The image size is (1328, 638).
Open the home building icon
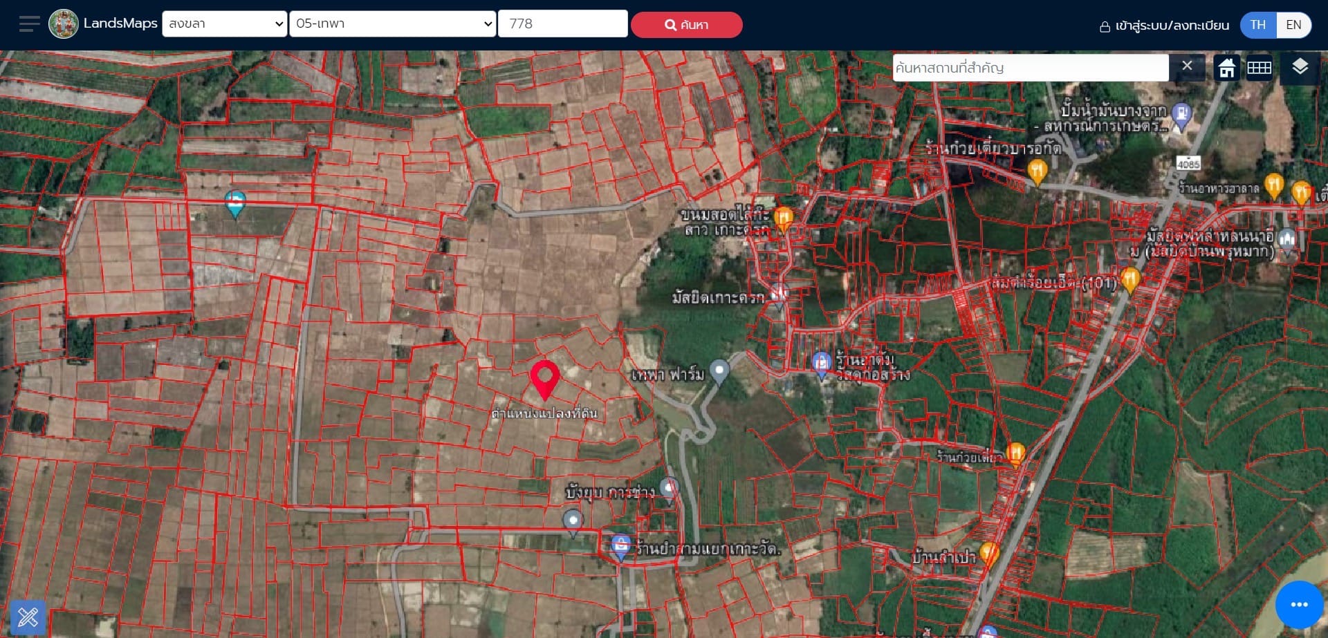(1227, 68)
